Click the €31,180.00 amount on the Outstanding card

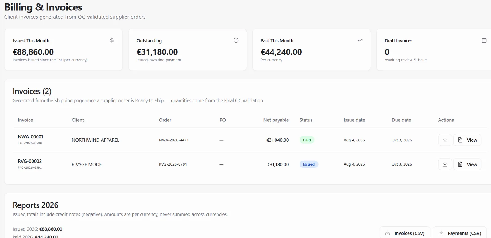click(x=157, y=52)
